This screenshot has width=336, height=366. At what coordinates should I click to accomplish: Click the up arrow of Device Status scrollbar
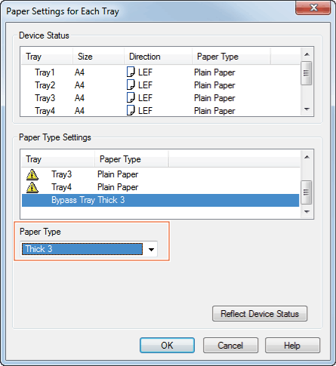click(x=307, y=54)
